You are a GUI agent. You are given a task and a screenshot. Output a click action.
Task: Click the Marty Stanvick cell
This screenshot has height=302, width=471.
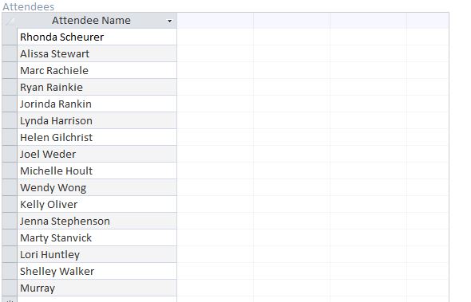point(97,237)
